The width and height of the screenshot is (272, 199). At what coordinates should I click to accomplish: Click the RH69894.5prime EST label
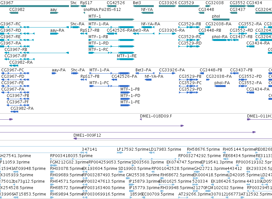pos(67,194)
